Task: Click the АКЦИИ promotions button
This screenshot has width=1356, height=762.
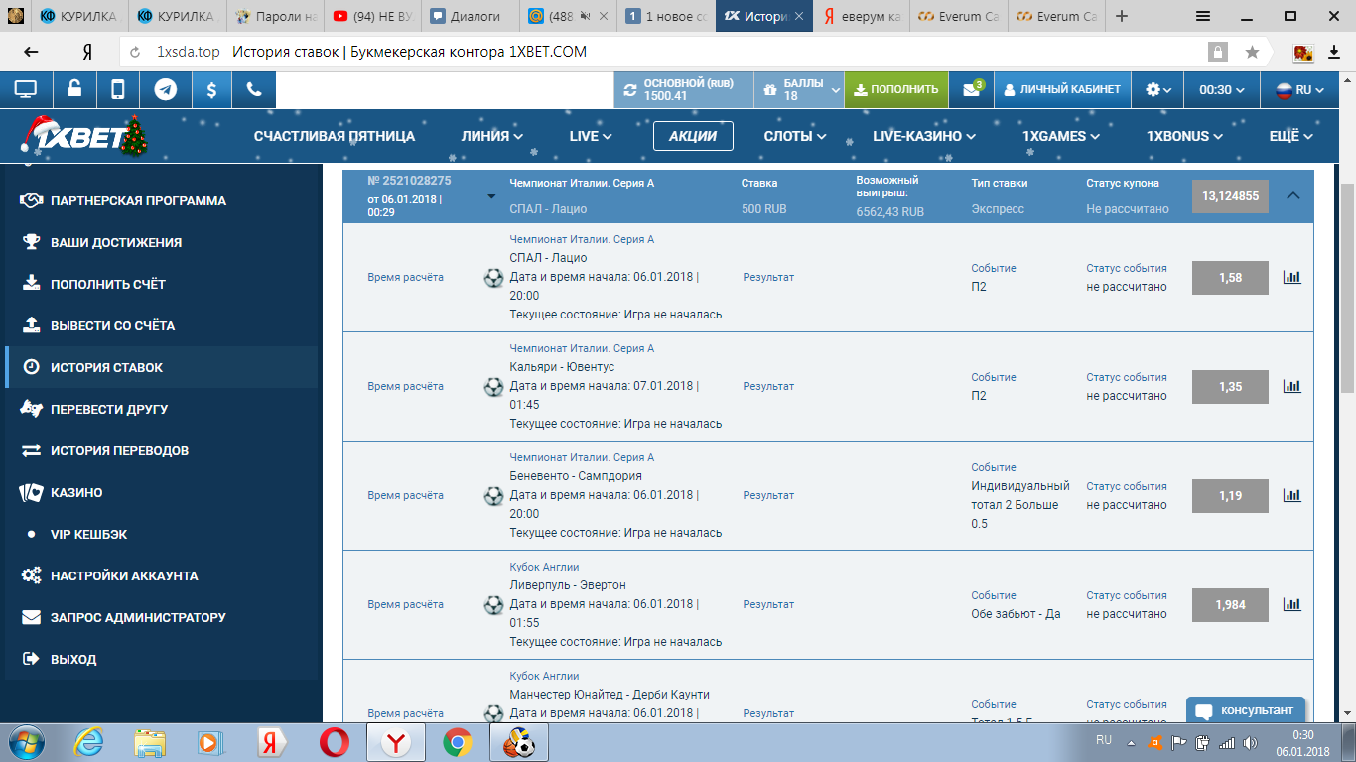Action: [693, 136]
